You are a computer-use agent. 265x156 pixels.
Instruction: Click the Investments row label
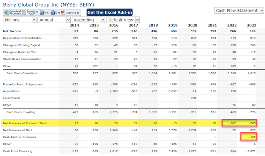[12, 98]
